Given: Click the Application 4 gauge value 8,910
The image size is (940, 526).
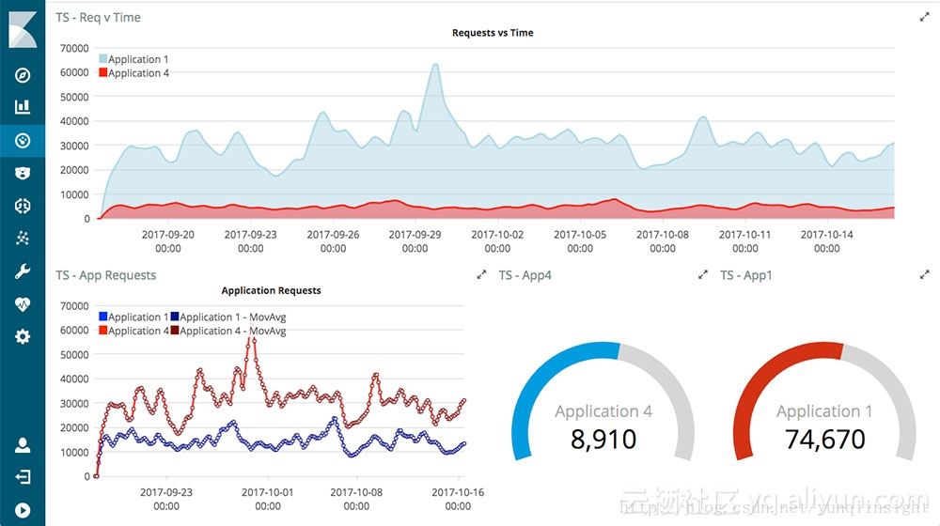Looking at the screenshot, I should click(603, 440).
